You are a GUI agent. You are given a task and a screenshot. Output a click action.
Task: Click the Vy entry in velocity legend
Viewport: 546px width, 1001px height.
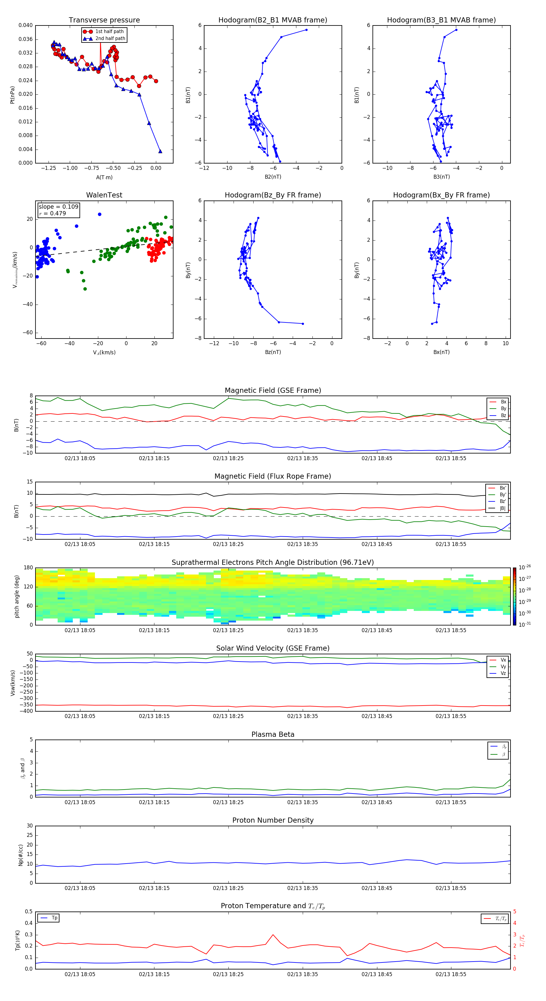[x=498, y=667]
